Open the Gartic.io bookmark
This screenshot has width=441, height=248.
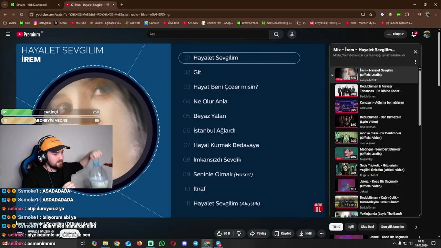152,23
